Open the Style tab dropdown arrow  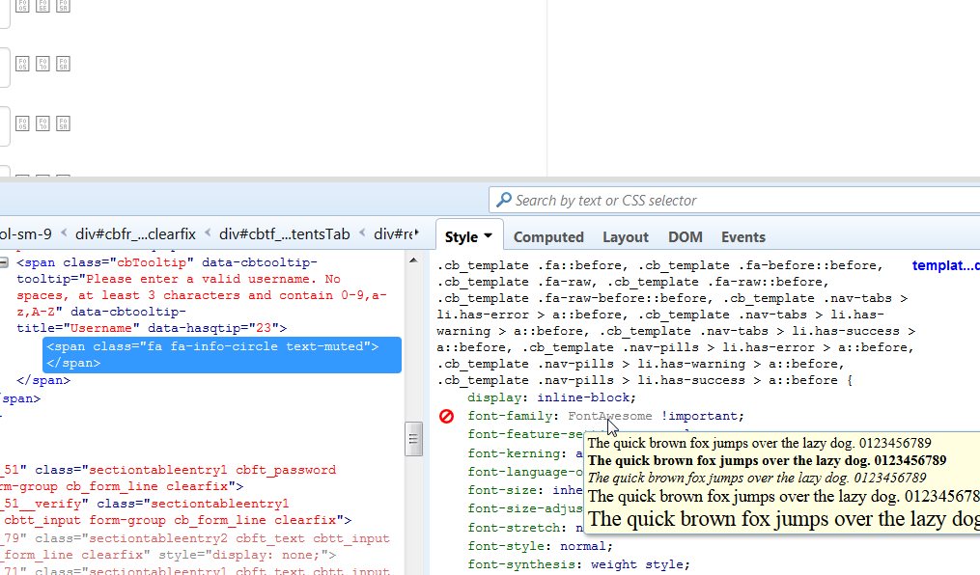(x=488, y=236)
